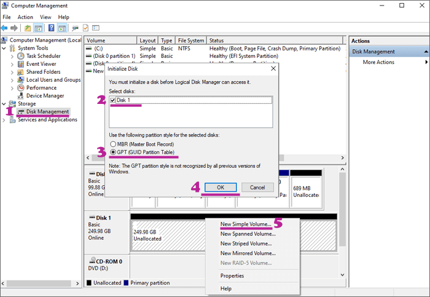Choose Help at bottom of context menu

(x=226, y=288)
